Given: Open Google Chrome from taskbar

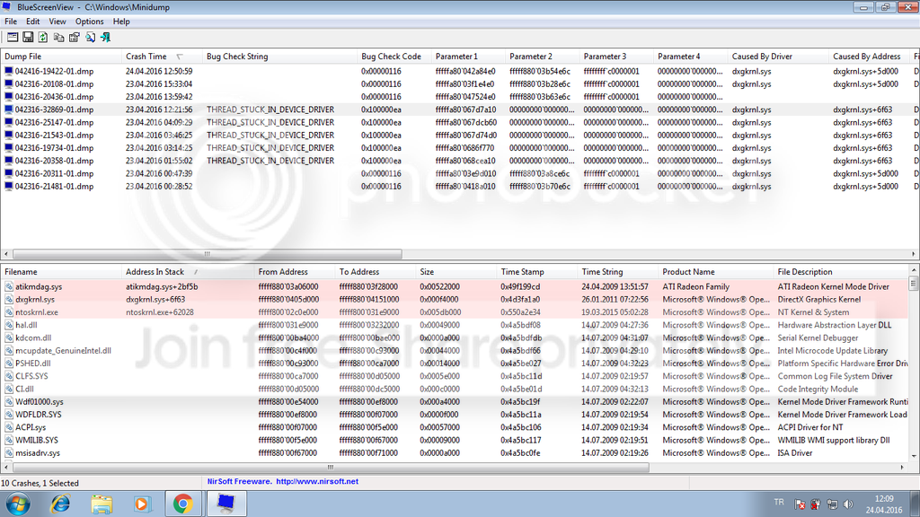Looking at the screenshot, I should [x=183, y=504].
